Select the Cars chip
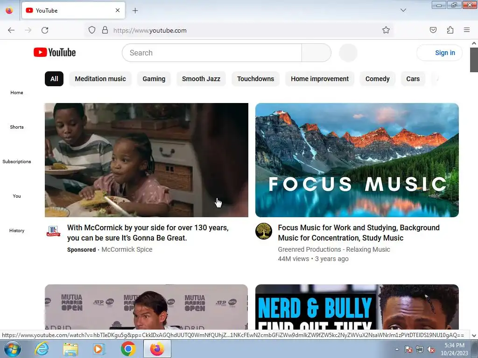Screen dimensions: 478x358 pos(413,79)
